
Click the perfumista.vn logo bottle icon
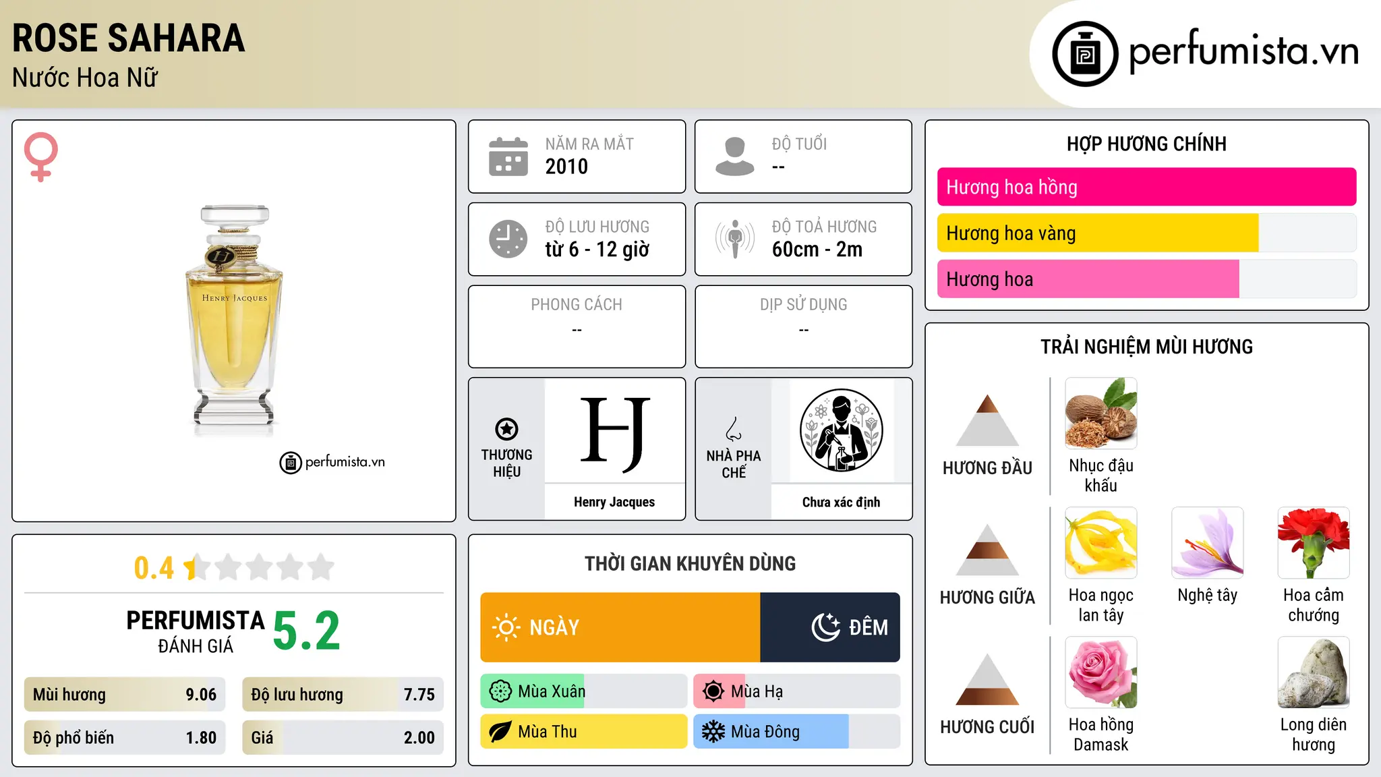(x=1085, y=54)
